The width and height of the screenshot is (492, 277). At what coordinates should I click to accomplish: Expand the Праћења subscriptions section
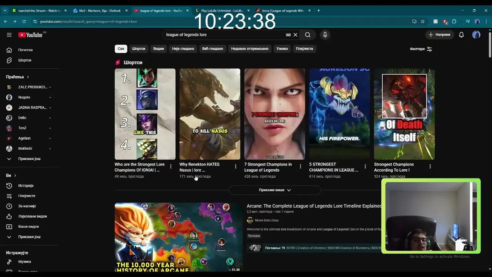(18, 77)
